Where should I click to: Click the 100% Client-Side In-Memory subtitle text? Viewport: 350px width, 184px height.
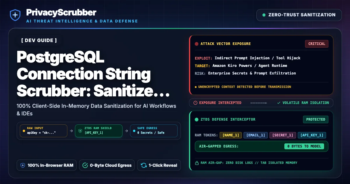pos(97,109)
